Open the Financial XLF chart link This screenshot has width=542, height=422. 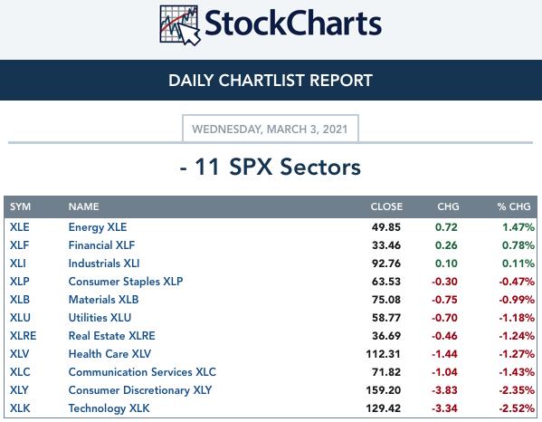pos(101,245)
